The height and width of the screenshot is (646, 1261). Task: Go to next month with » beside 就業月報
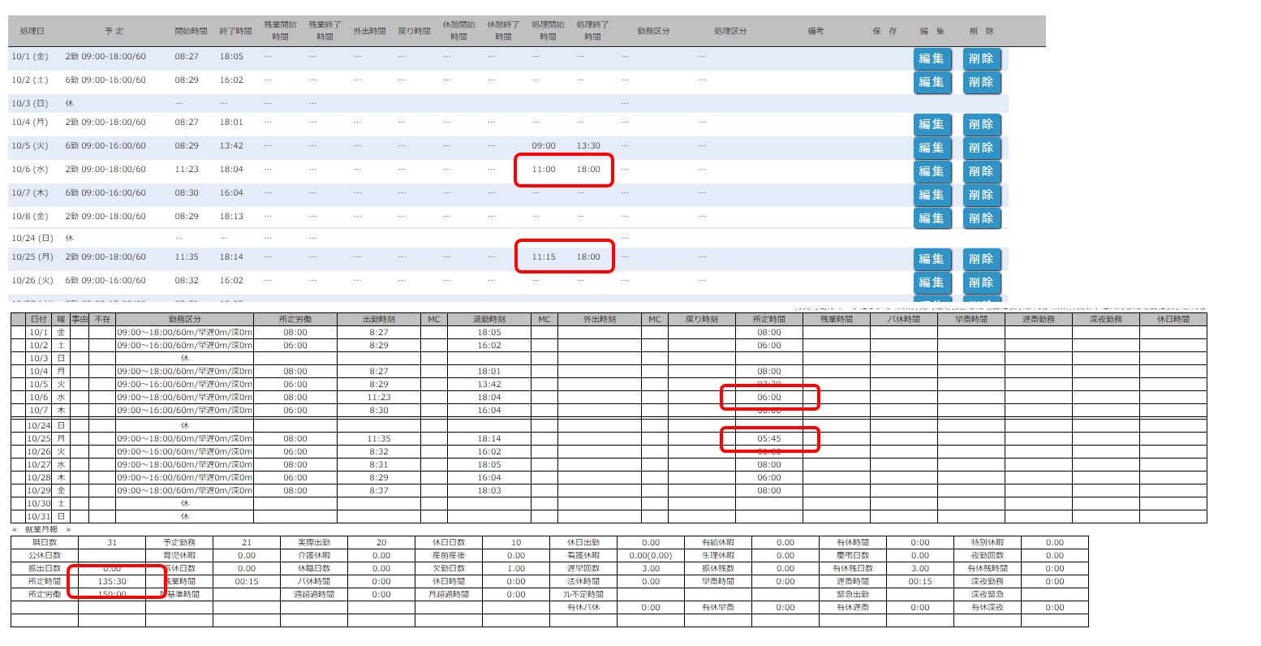[68, 529]
